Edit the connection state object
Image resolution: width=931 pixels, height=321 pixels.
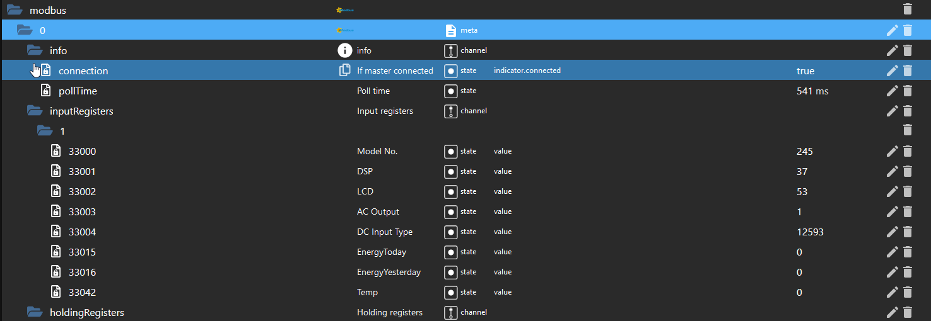pyautogui.click(x=892, y=70)
